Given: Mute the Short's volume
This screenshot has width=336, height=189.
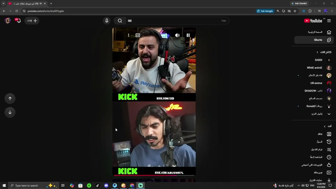Looking at the screenshot, I should click(177, 35).
